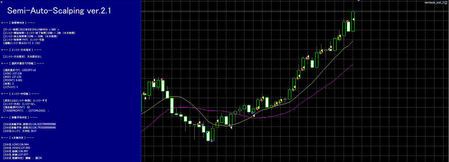Click the chart shift triangle marker at top

point(359,1)
